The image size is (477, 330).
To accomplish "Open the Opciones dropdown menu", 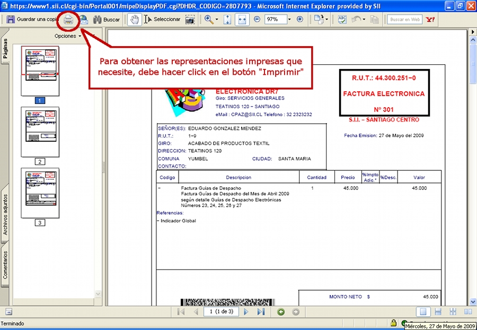I will (67, 36).
